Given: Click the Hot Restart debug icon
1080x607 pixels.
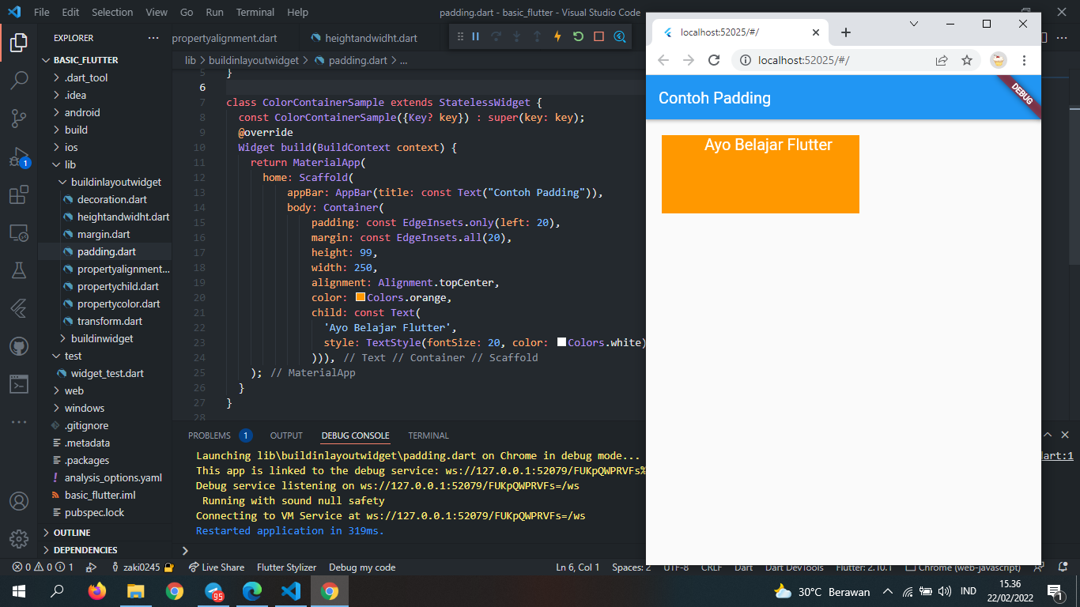Looking at the screenshot, I should 578,37.
